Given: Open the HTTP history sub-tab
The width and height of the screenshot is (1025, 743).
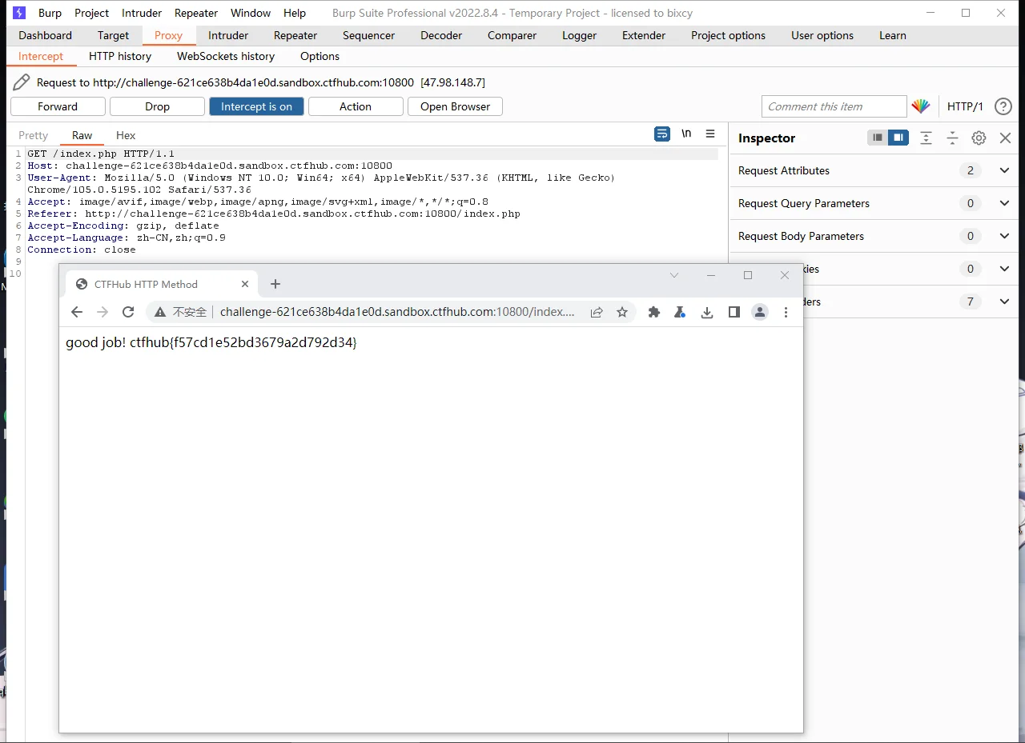Looking at the screenshot, I should (x=120, y=56).
